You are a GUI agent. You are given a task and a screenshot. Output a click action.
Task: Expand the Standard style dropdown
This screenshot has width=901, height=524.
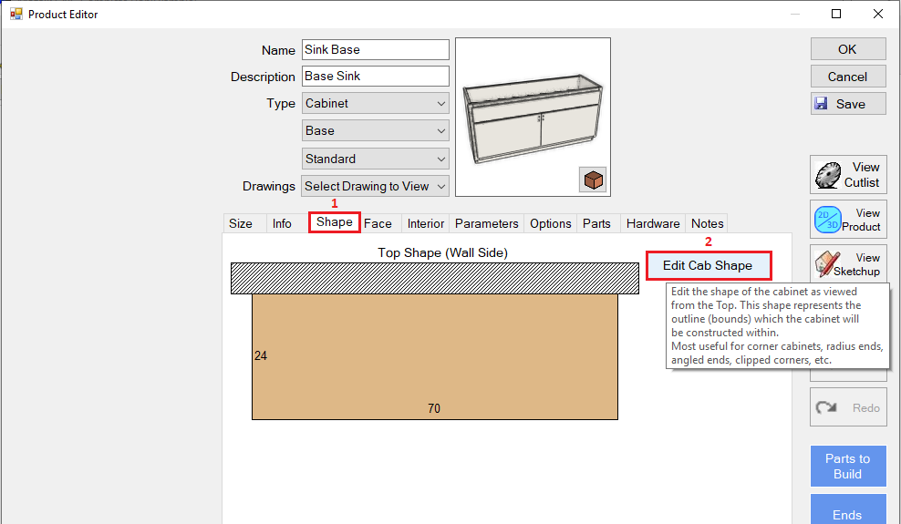click(x=375, y=159)
